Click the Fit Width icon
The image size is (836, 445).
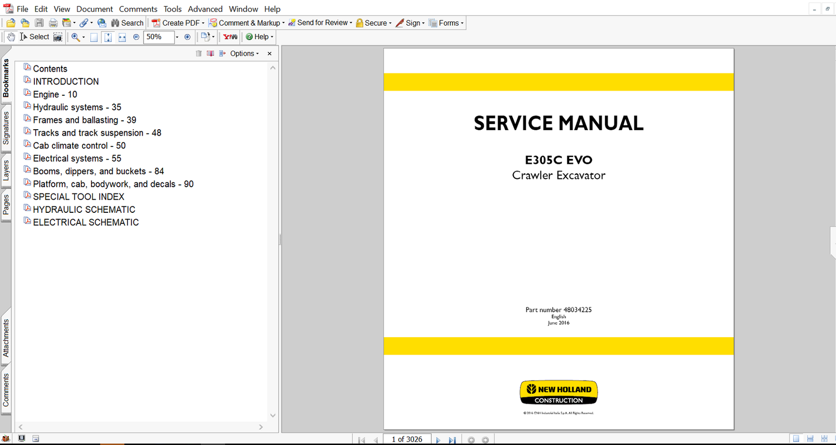coord(122,37)
